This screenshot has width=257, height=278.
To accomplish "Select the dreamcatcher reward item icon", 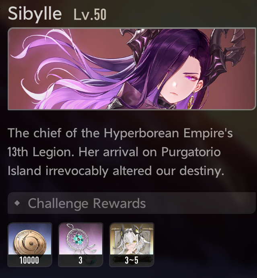I will (81, 244).
